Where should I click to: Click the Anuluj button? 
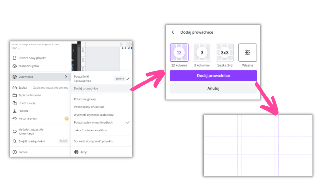[x=213, y=88]
